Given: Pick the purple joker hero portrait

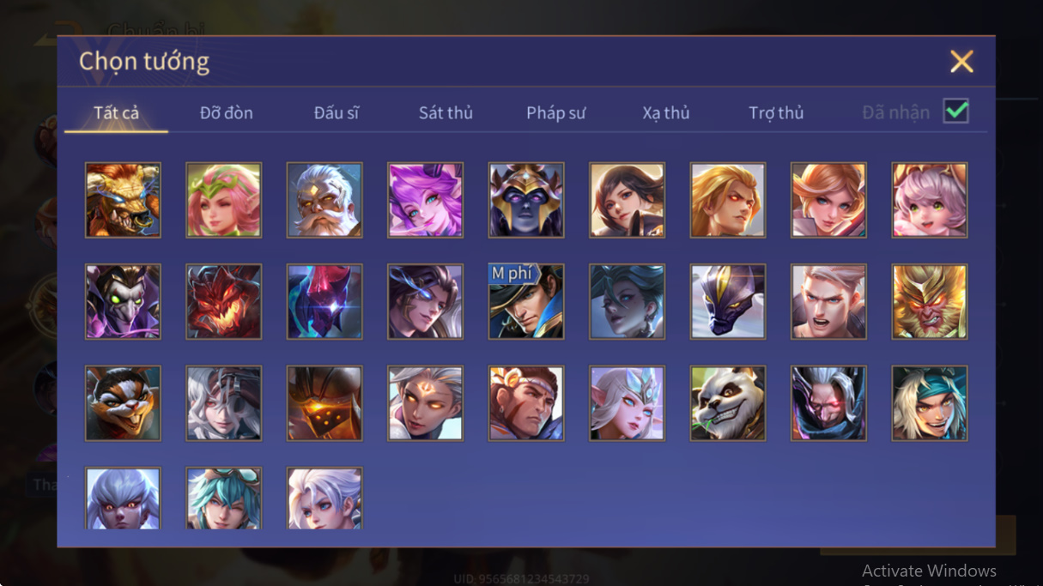Looking at the screenshot, I should pos(123,301).
